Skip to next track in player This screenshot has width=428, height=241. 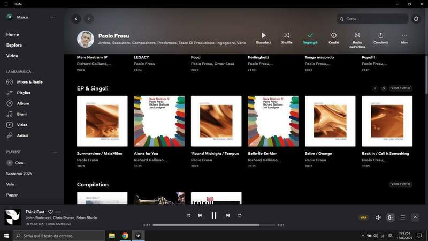tap(227, 215)
